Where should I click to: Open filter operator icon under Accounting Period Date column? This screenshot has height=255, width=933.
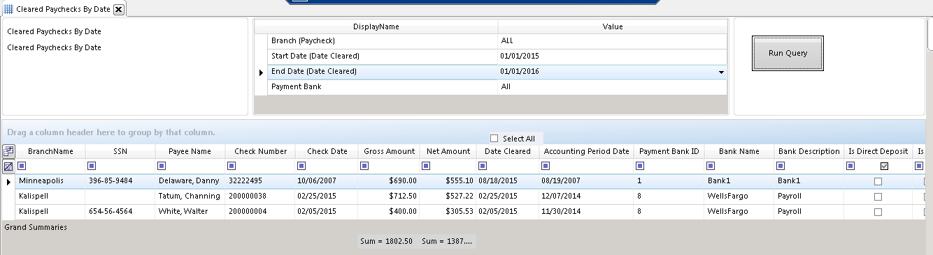click(546, 166)
